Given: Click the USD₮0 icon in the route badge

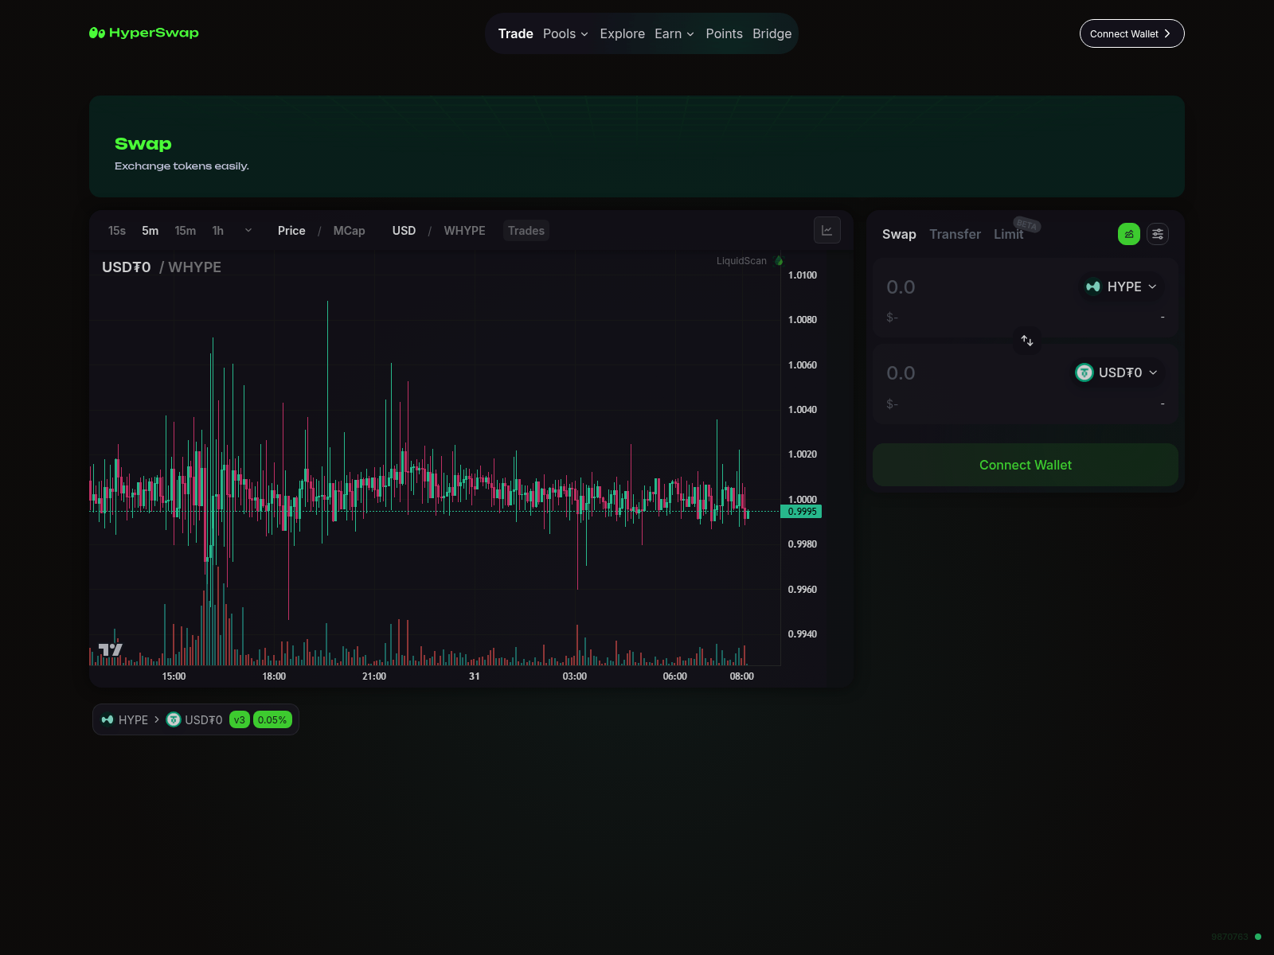Looking at the screenshot, I should click(x=174, y=719).
